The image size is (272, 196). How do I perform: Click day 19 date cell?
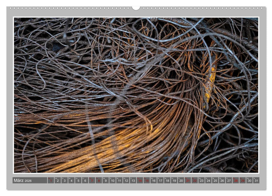(x=174, y=181)
